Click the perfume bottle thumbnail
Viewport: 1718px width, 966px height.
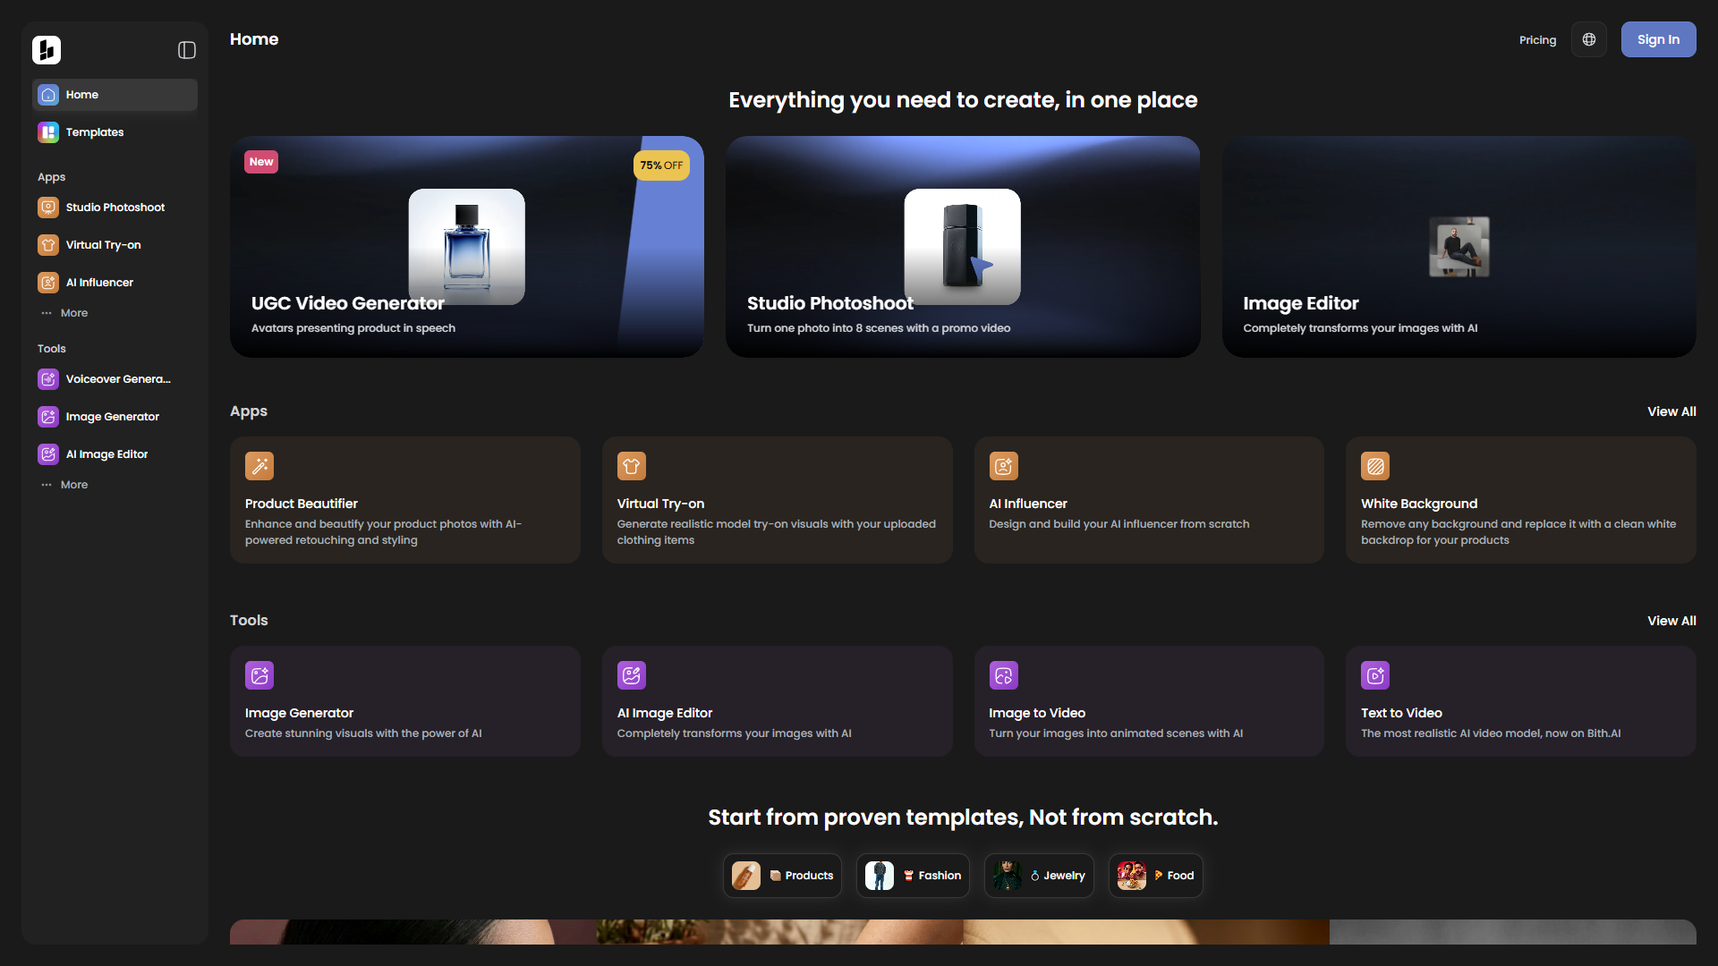[x=467, y=246]
